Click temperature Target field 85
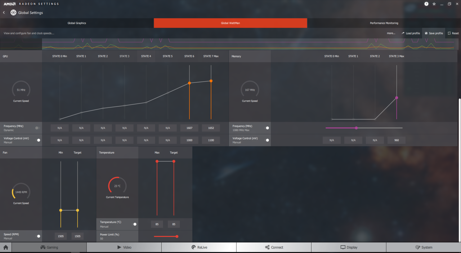Viewport: 461px width, 253px height. [x=174, y=224]
